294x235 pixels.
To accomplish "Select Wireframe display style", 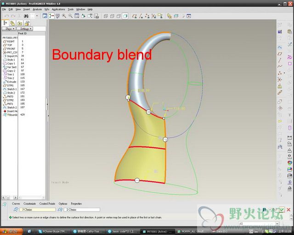I will (106, 16).
